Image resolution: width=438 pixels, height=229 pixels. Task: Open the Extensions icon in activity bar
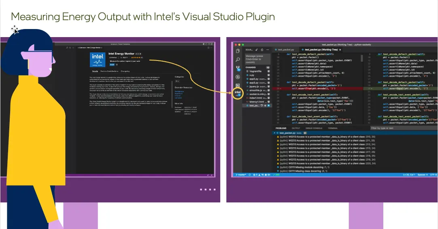tap(238, 85)
